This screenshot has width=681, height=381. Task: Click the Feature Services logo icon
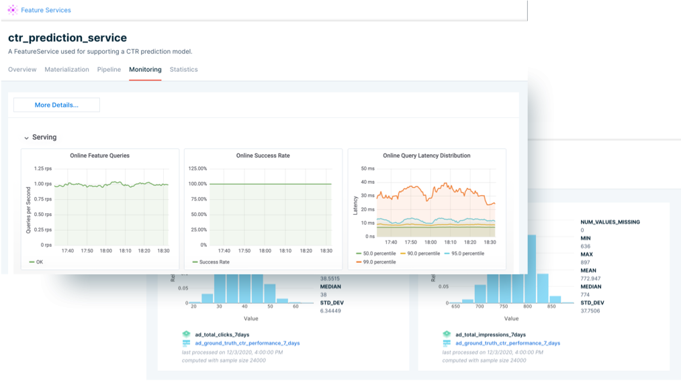(13, 9)
